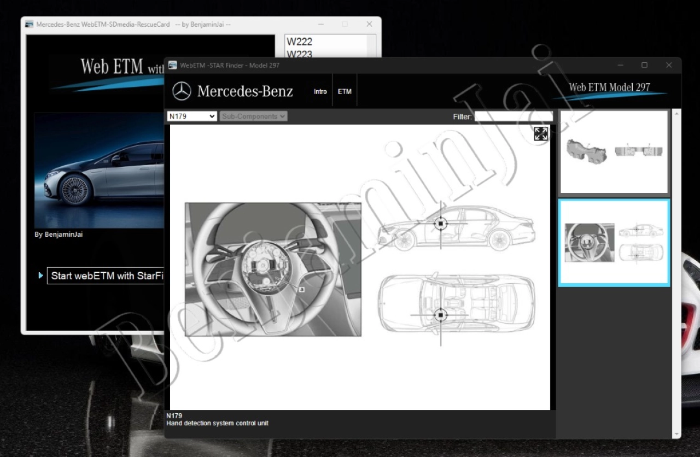The image size is (700, 457).
Task: Close the RescueCard launcher window
Action: click(369, 24)
